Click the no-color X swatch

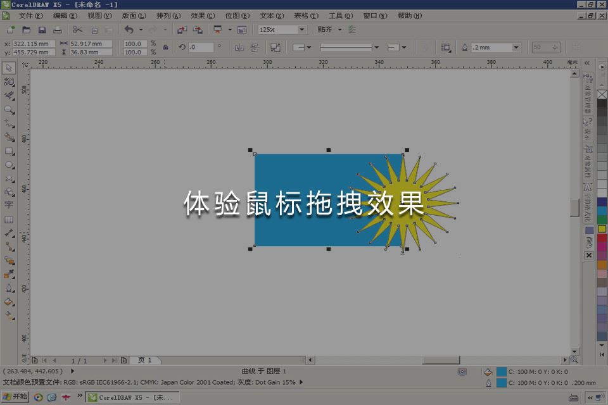[x=602, y=94]
